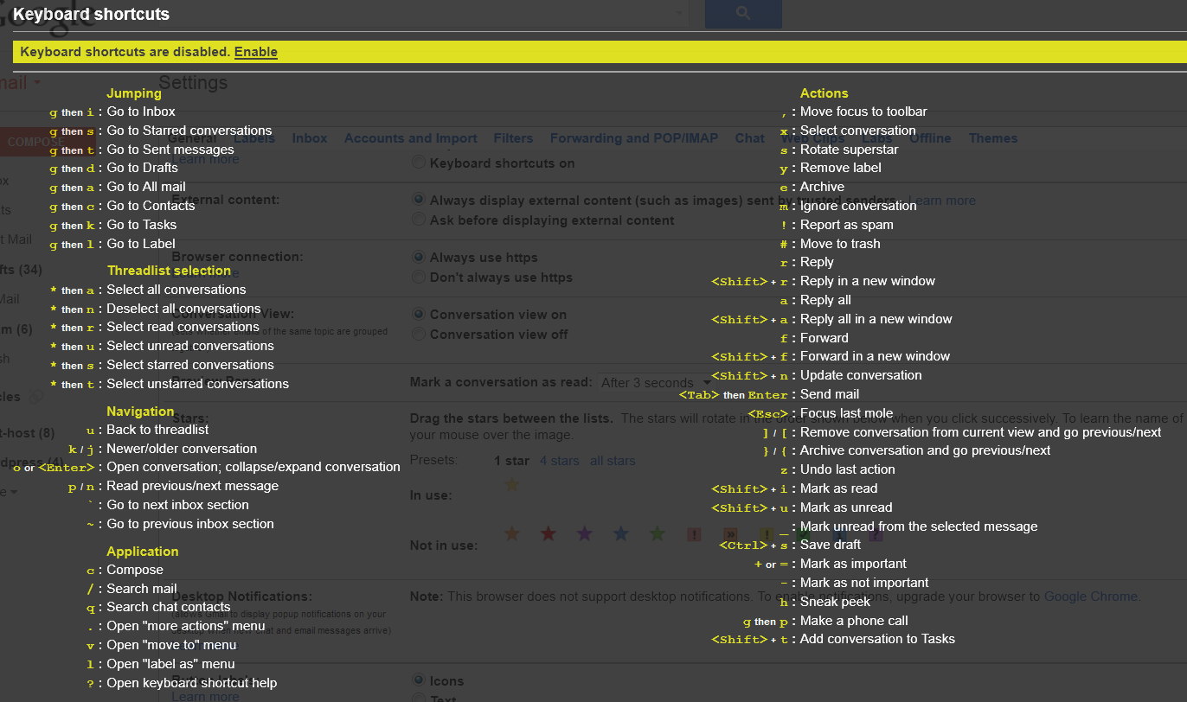1187x702 pixels.
Task: Open the Gmail dropdown next to mail
Action: point(37,83)
